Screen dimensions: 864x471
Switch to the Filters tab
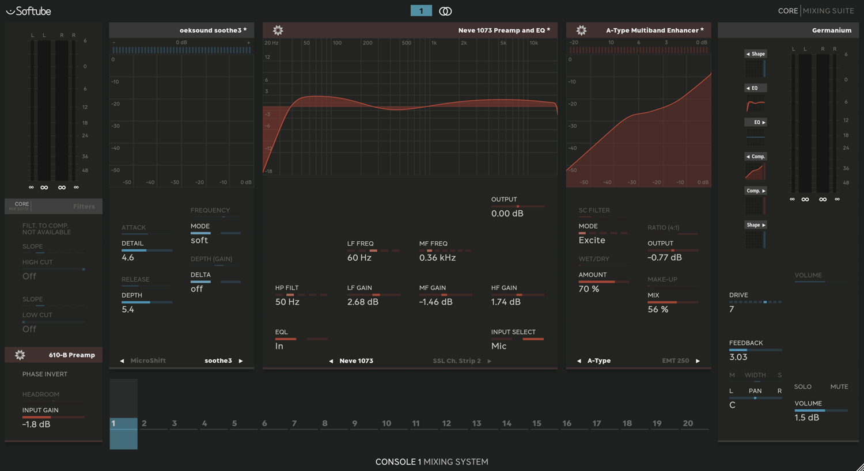coord(84,206)
